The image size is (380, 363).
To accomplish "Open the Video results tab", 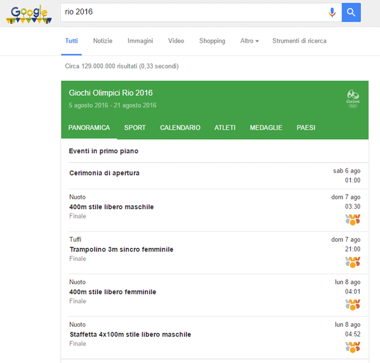I will coord(176,41).
